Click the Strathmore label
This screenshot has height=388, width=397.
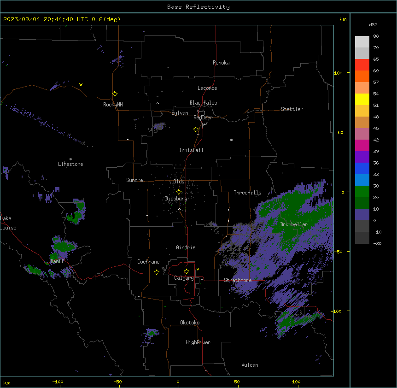238,280
